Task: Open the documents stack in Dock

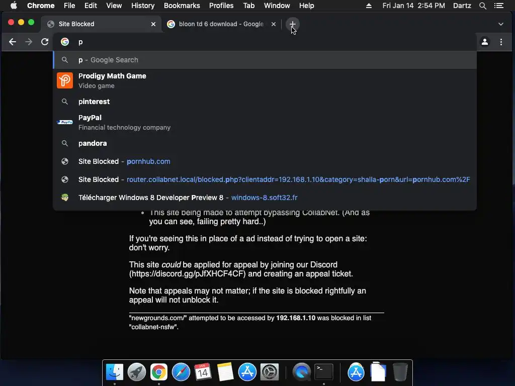Action: coord(378,372)
